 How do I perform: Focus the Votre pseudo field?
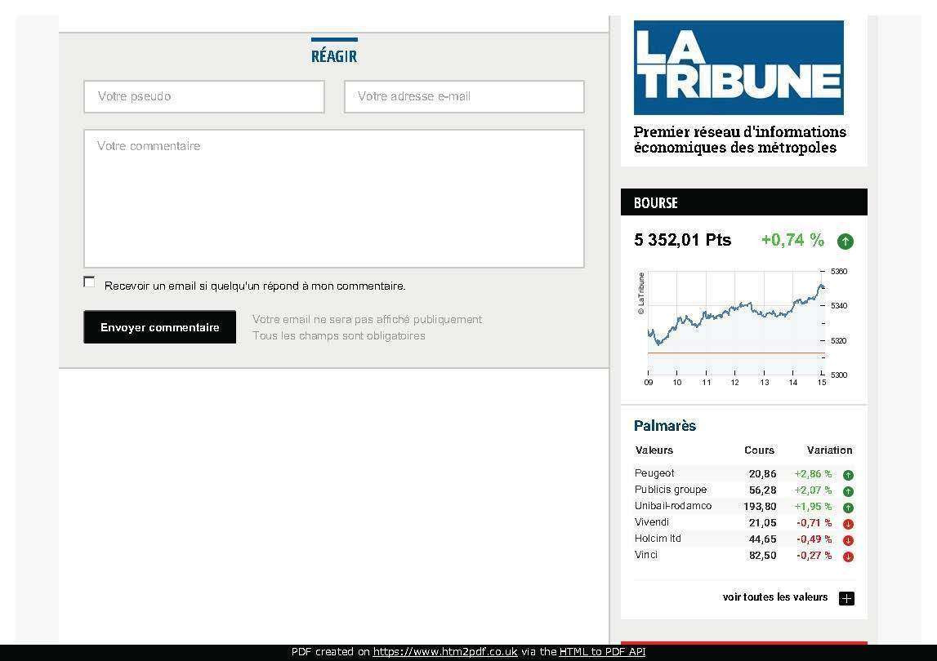[204, 96]
